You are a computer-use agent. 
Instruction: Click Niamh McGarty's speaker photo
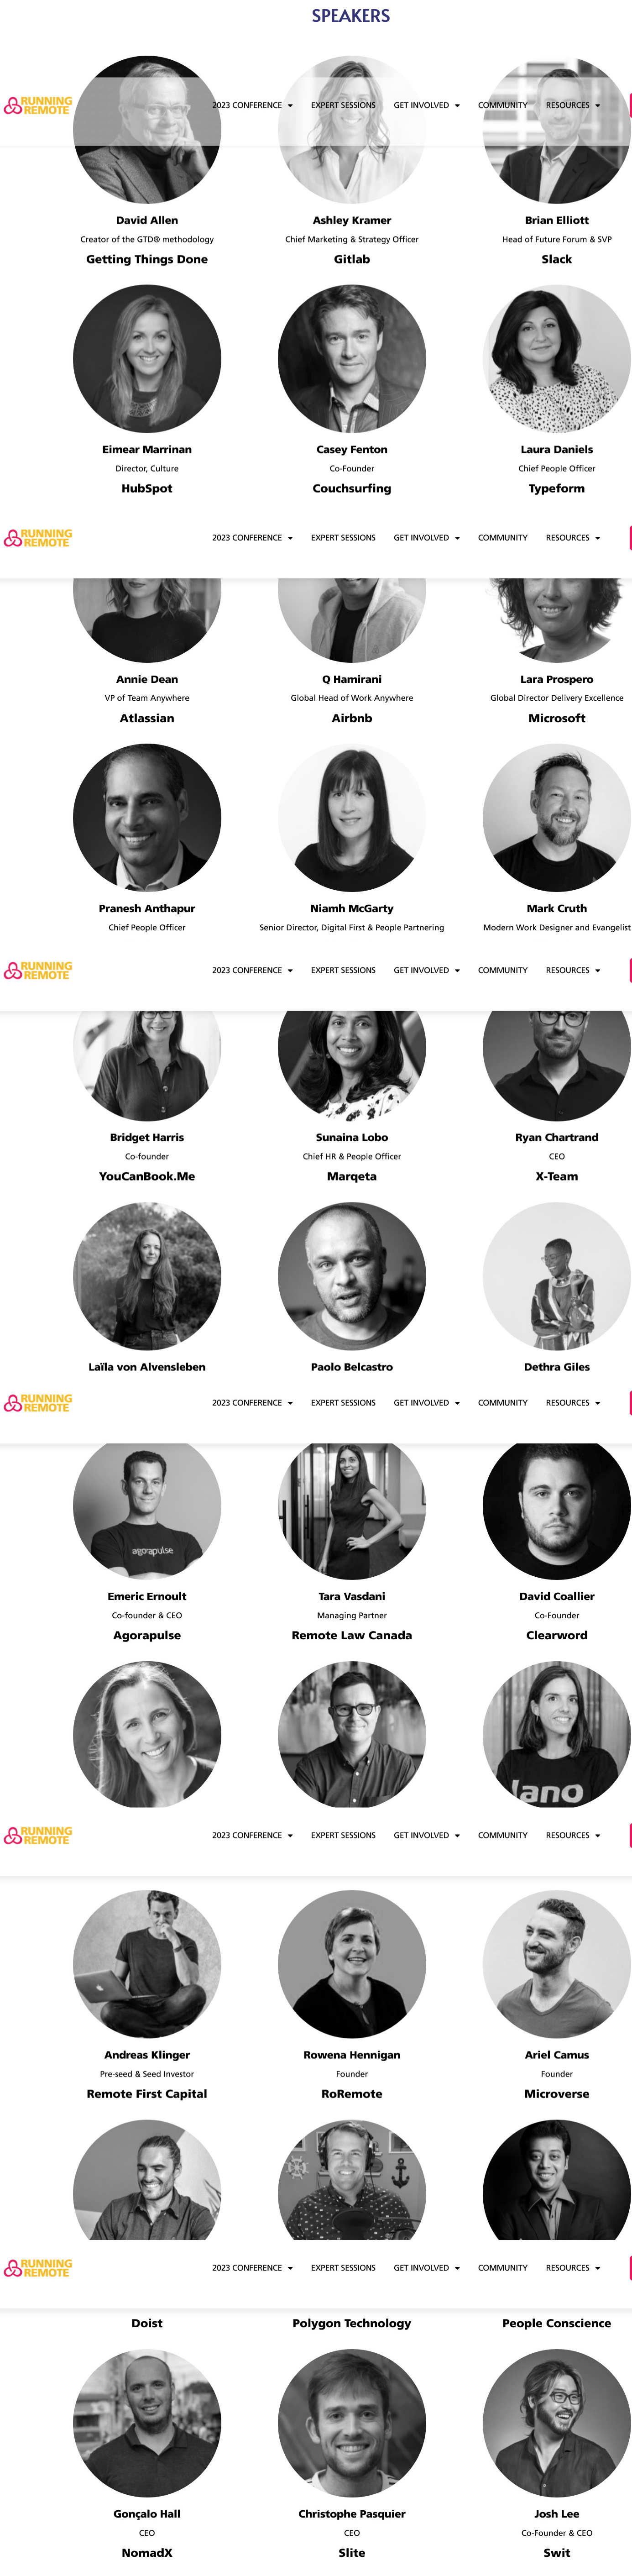(x=352, y=817)
